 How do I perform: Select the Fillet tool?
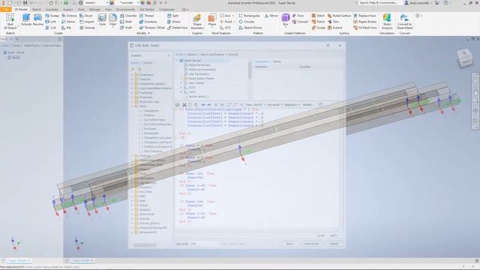pyautogui.click(x=112, y=19)
